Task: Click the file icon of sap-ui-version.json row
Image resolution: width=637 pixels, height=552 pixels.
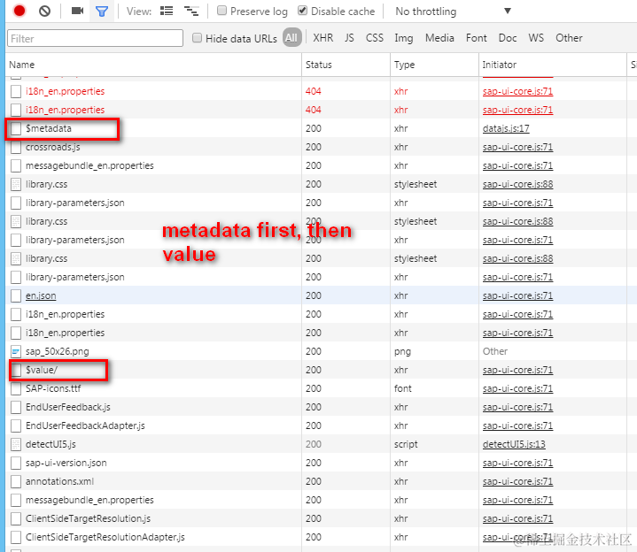Action: [16, 464]
